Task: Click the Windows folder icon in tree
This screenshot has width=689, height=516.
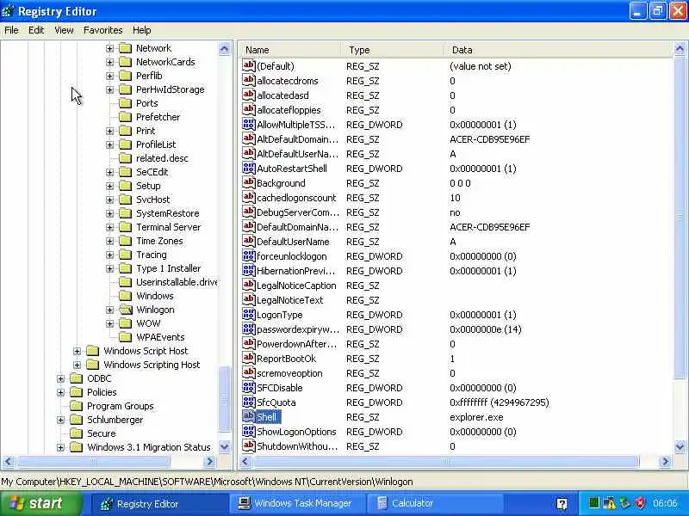Action: click(x=126, y=296)
